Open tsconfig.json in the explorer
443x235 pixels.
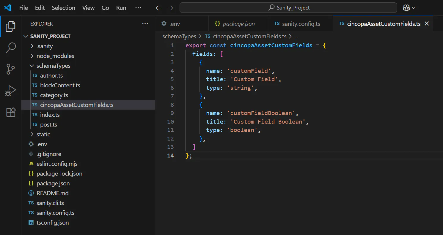(88, 223)
